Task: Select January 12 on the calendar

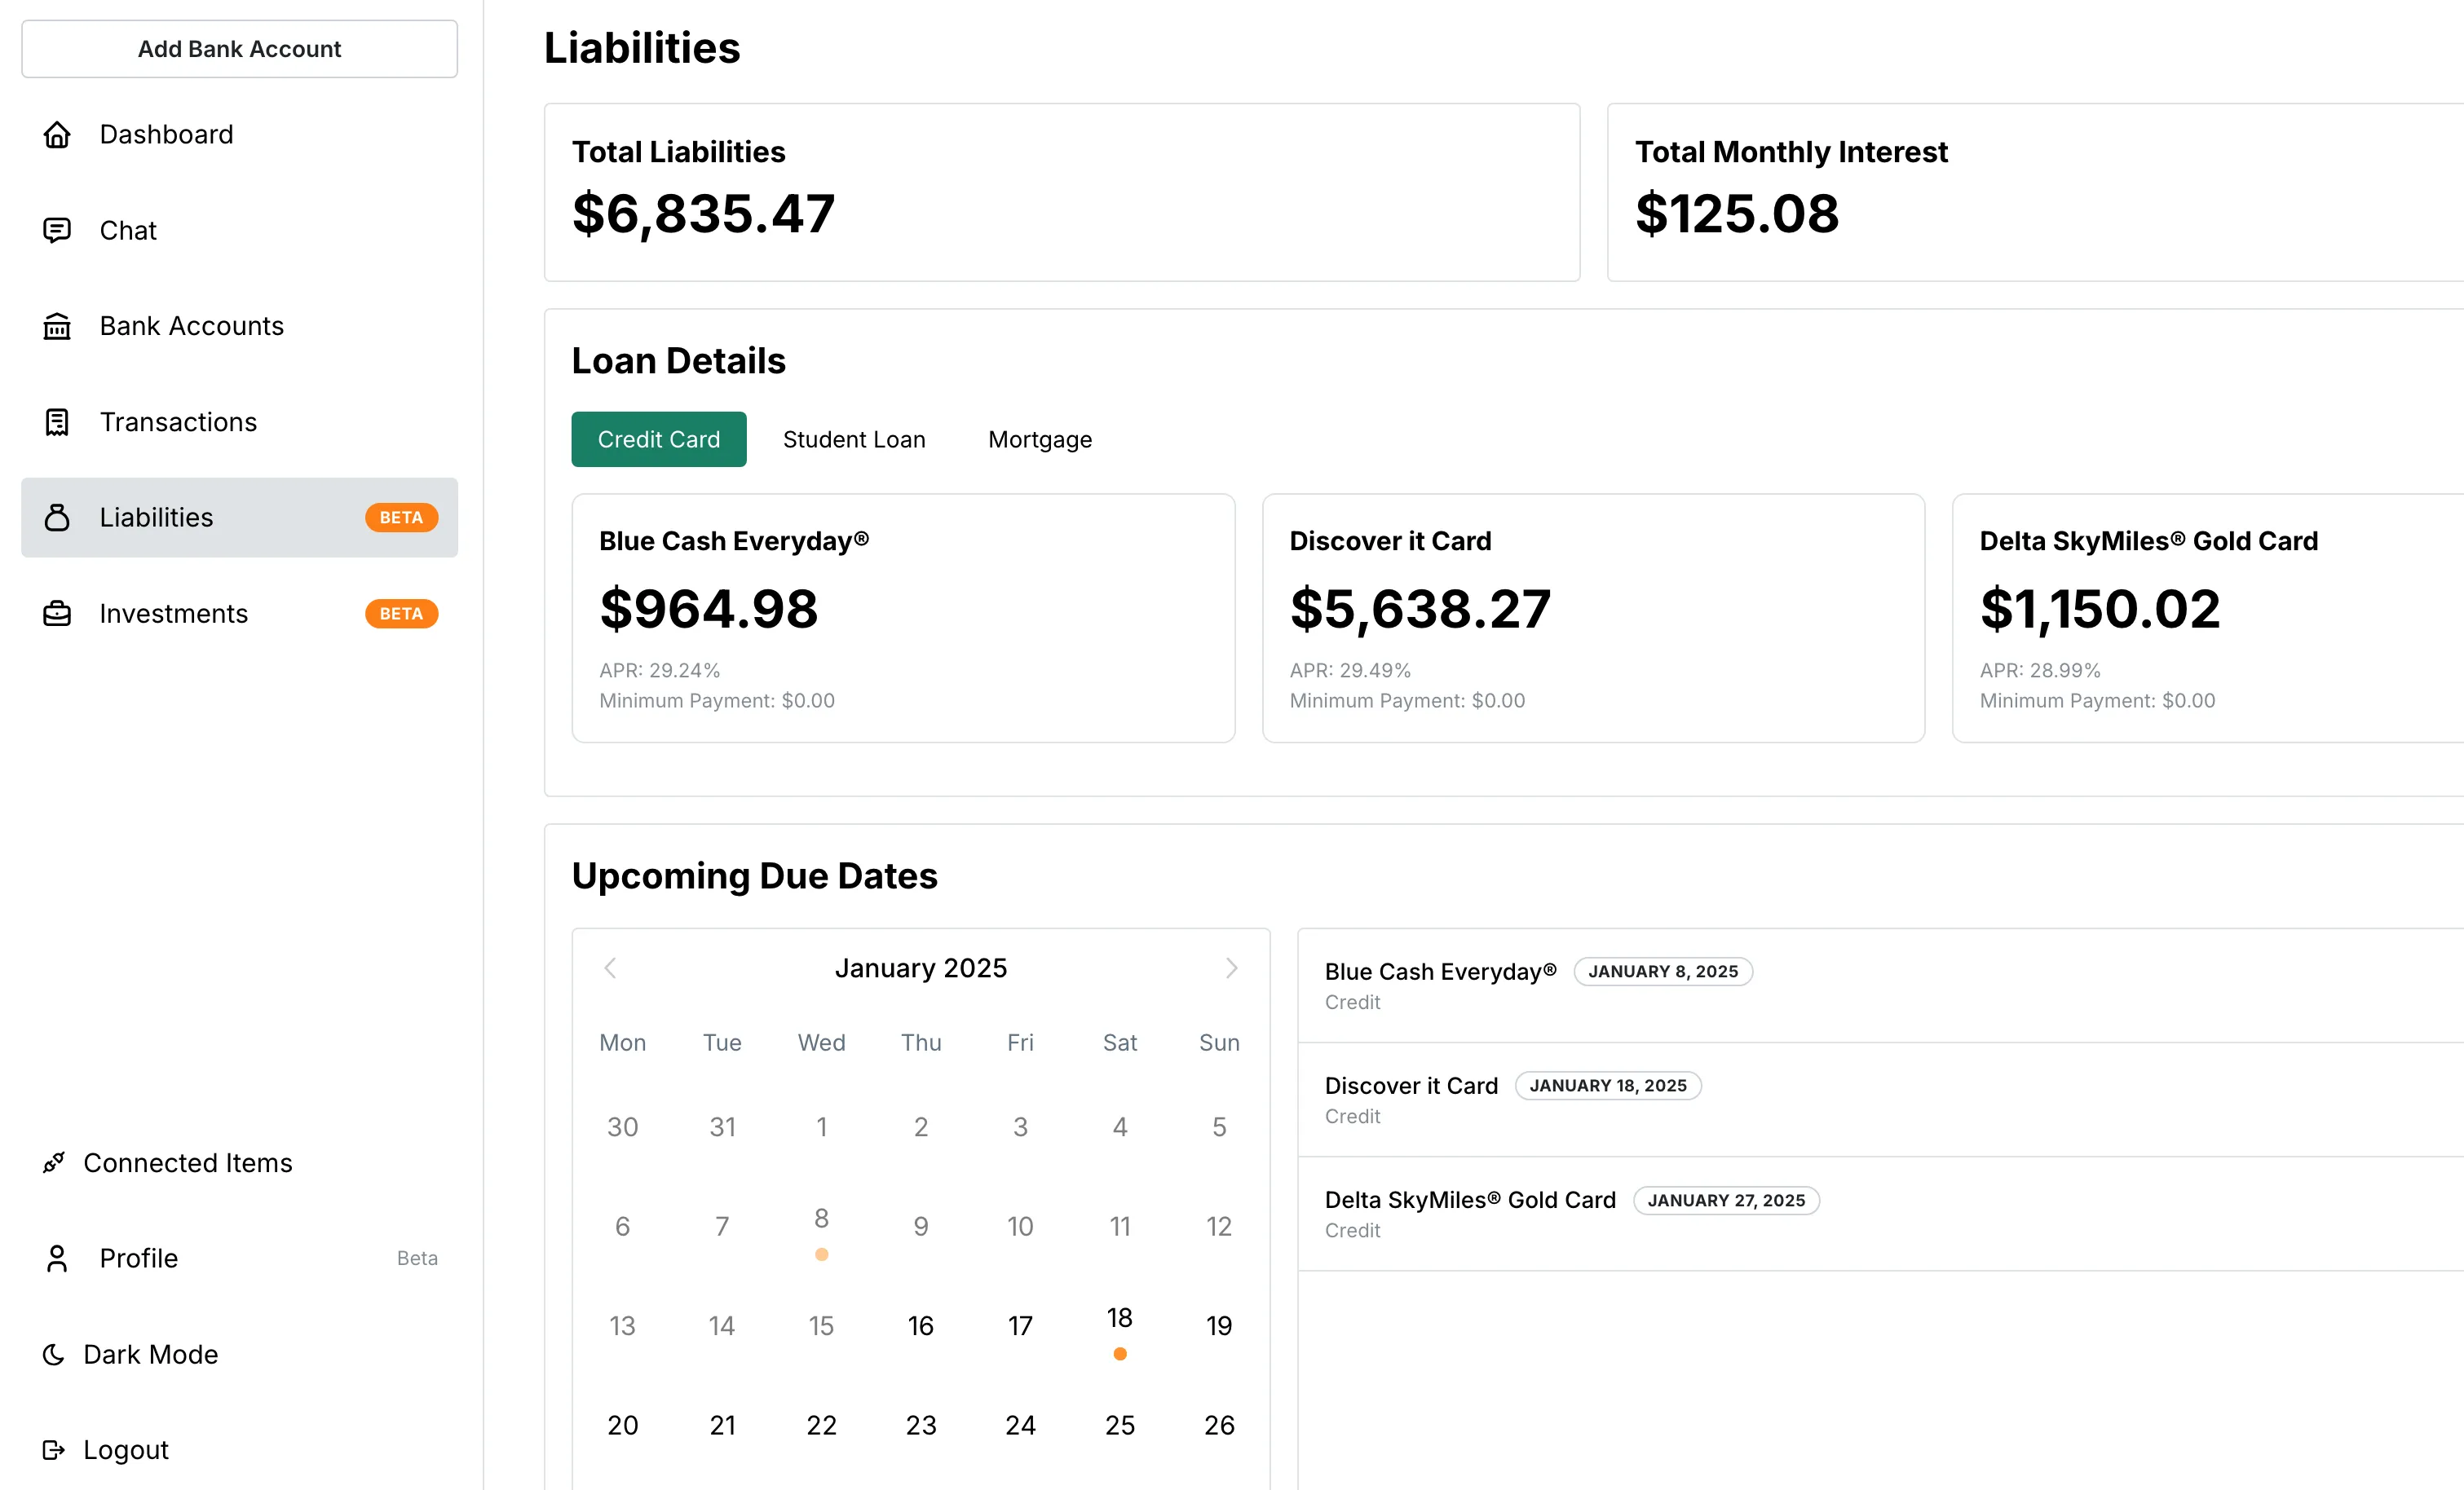Action: 1218,1226
